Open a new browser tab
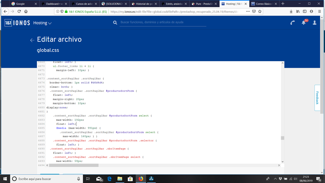325x183 pixels. point(283,4)
